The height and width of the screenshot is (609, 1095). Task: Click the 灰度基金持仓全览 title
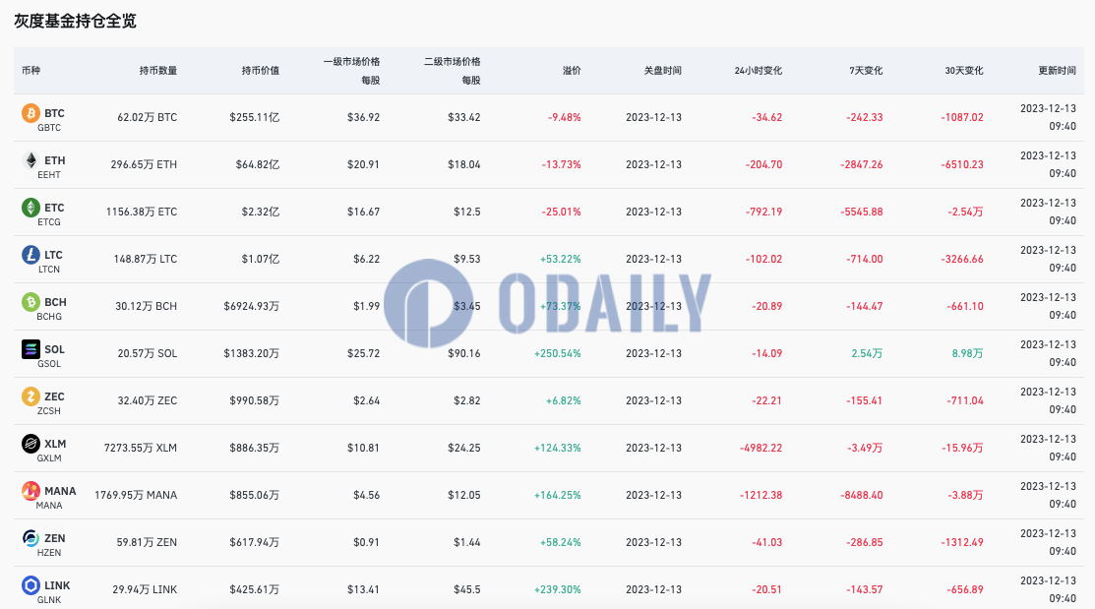pos(76,21)
